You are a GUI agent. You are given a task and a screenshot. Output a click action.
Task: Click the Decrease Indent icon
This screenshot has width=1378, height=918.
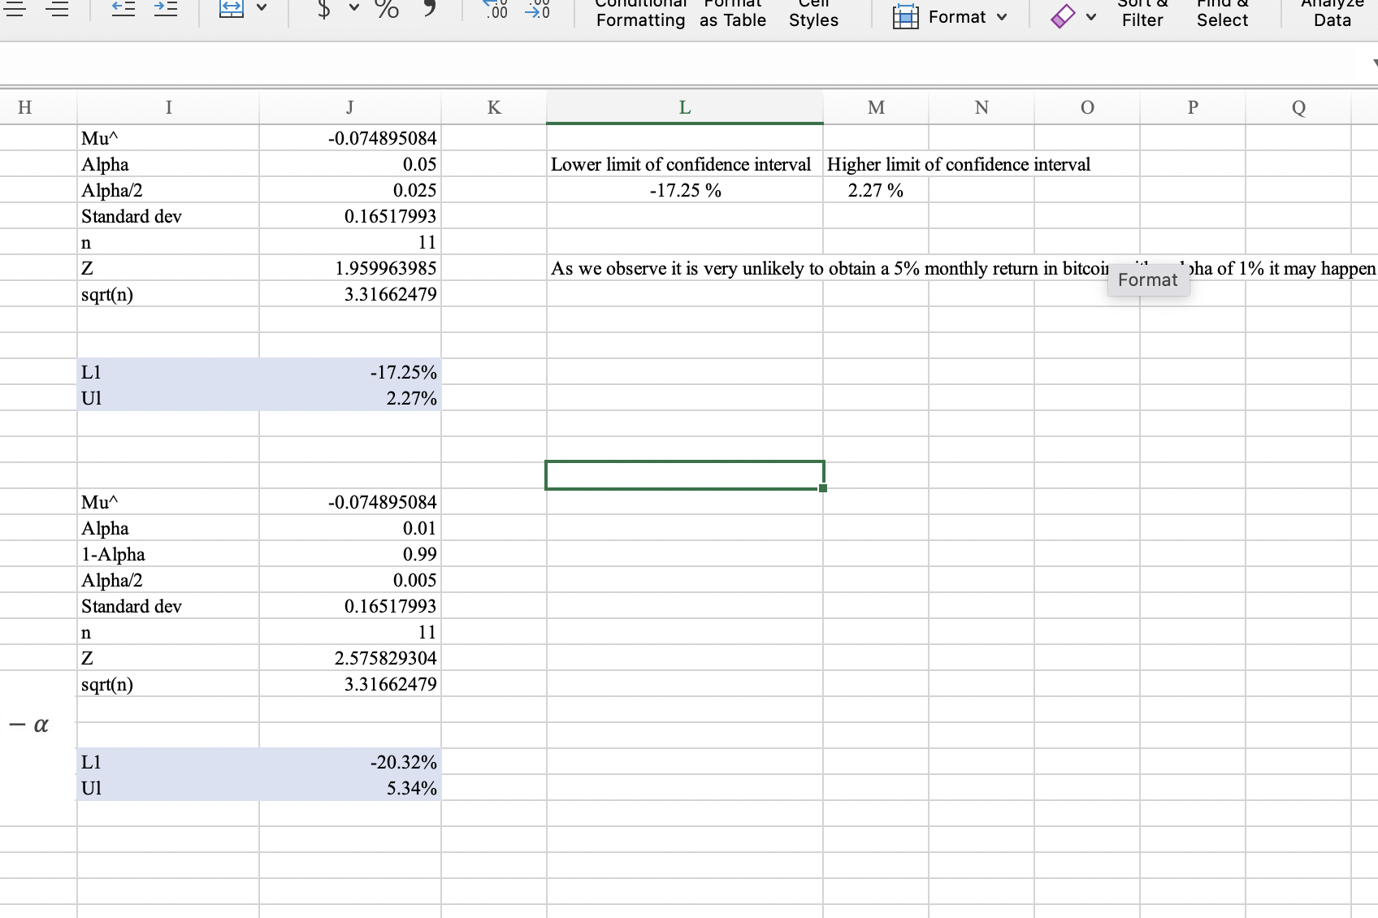pyautogui.click(x=123, y=8)
